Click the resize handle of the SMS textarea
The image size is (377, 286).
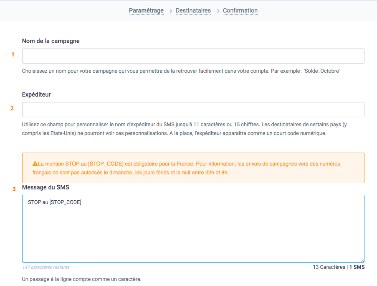coord(362,260)
